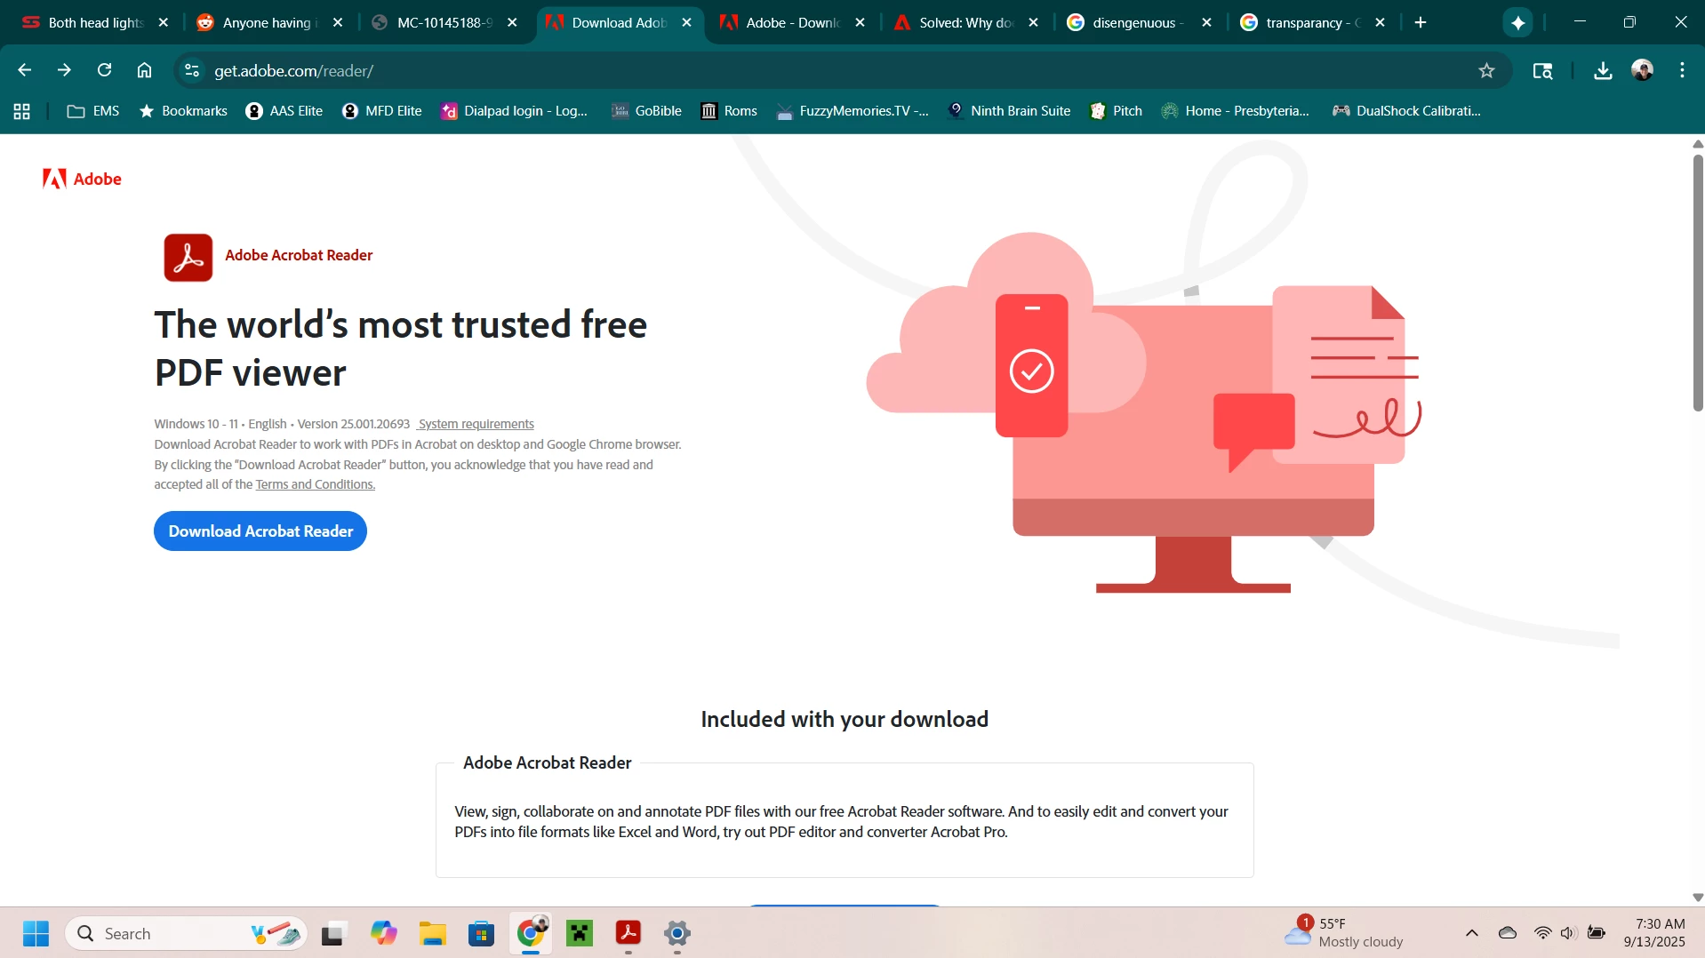Close the 'disengenuous' Google tab
Screen dimensions: 1705x958
click(1206, 23)
